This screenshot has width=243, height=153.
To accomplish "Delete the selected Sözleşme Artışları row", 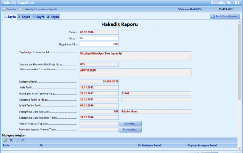I will click(x=11, y=140).
